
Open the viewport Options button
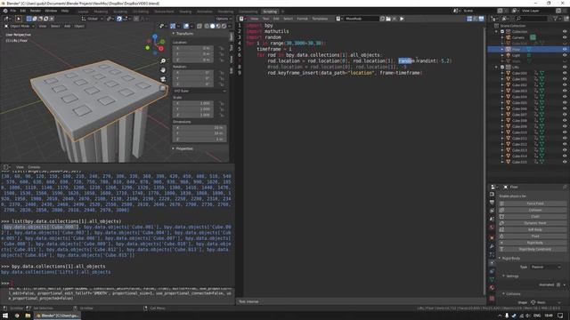[224, 19]
